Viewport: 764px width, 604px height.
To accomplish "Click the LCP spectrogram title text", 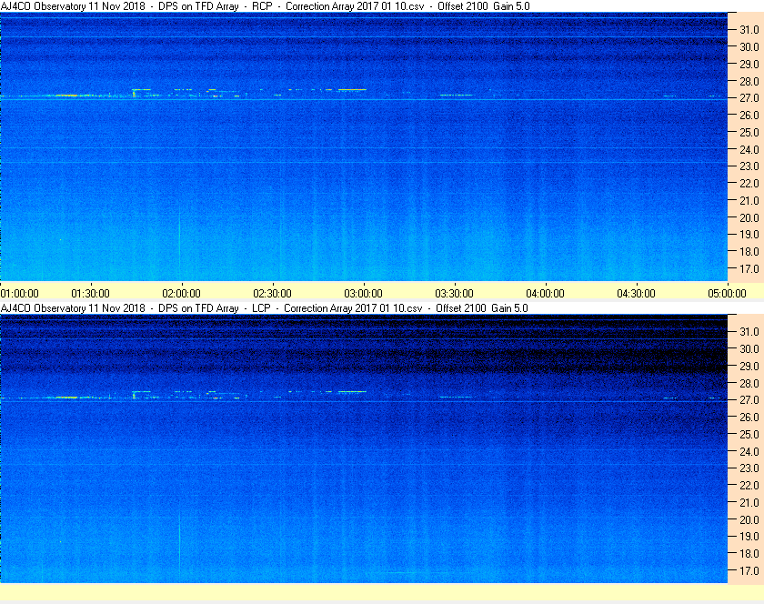I will tap(264, 308).
